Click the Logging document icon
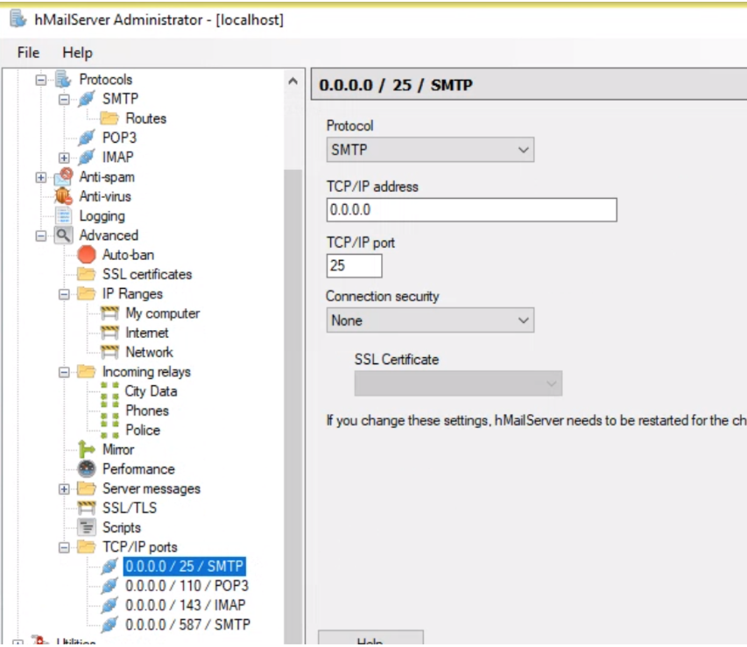Viewport: 747px width, 647px height. pos(63,216)
